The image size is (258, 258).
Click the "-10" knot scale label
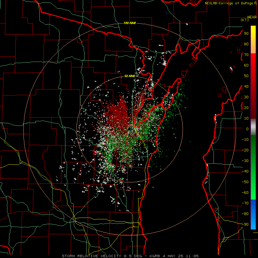pos(245,140)
